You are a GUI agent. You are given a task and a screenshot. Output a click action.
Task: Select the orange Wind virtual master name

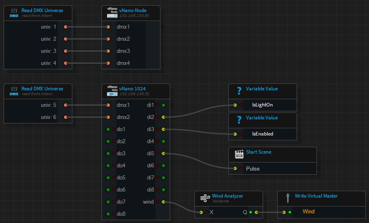(308, 212)
